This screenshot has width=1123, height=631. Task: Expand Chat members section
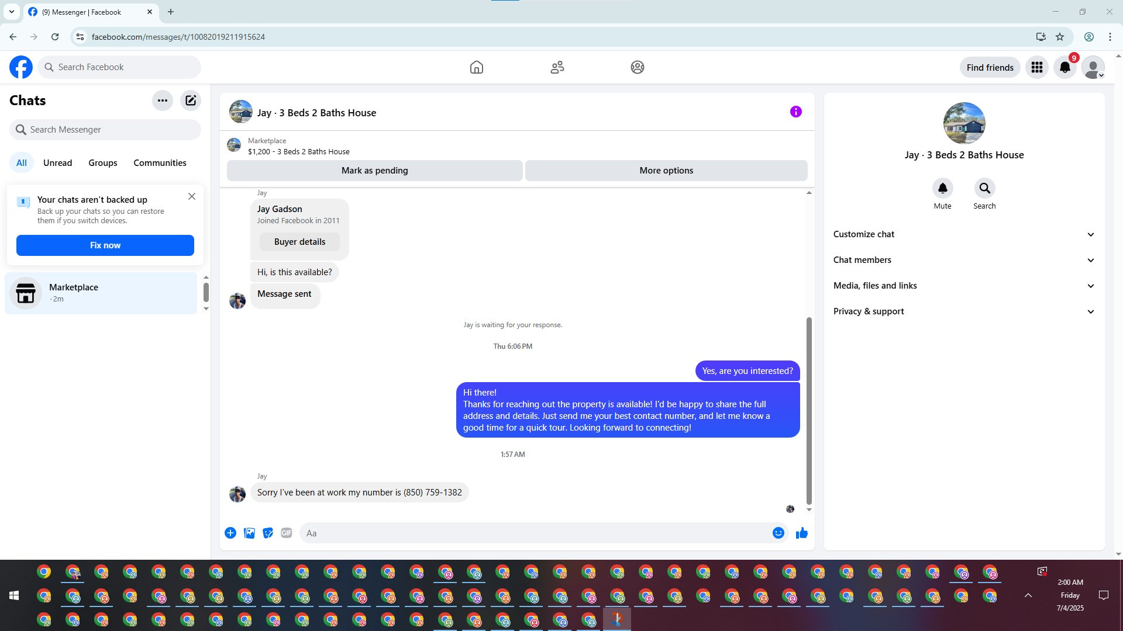click(x=963, y=260)
